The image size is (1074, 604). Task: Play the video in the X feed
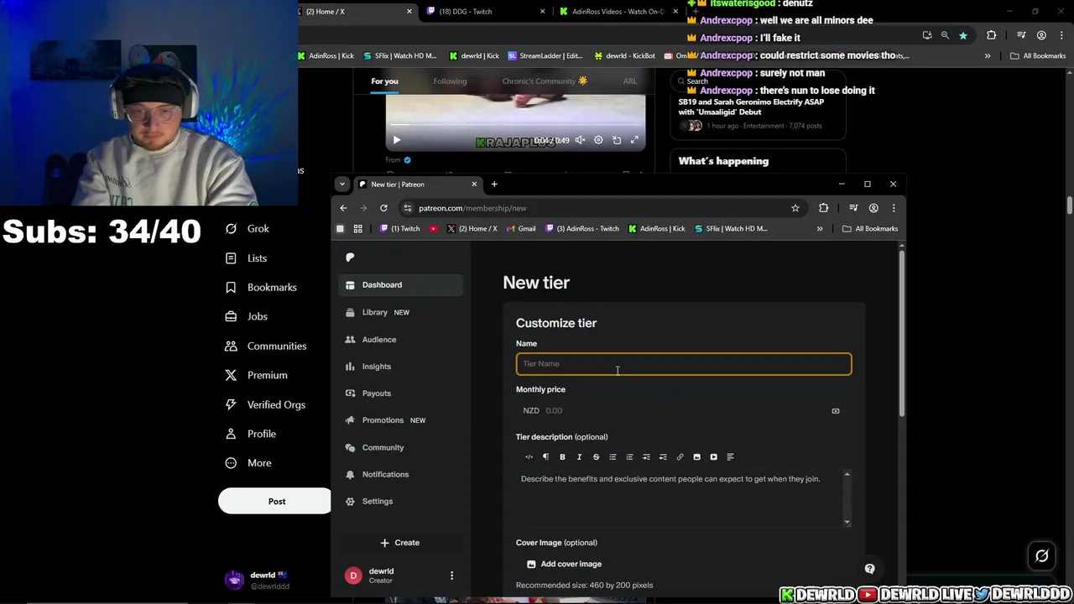pos(397,140)
